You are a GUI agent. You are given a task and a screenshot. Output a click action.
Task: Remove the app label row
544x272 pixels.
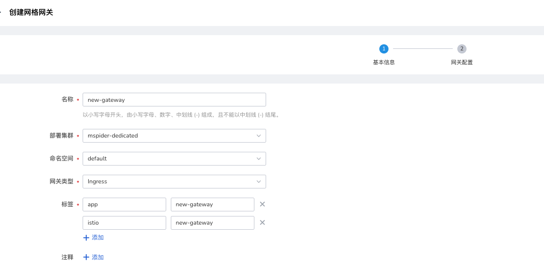coord(263,204)
